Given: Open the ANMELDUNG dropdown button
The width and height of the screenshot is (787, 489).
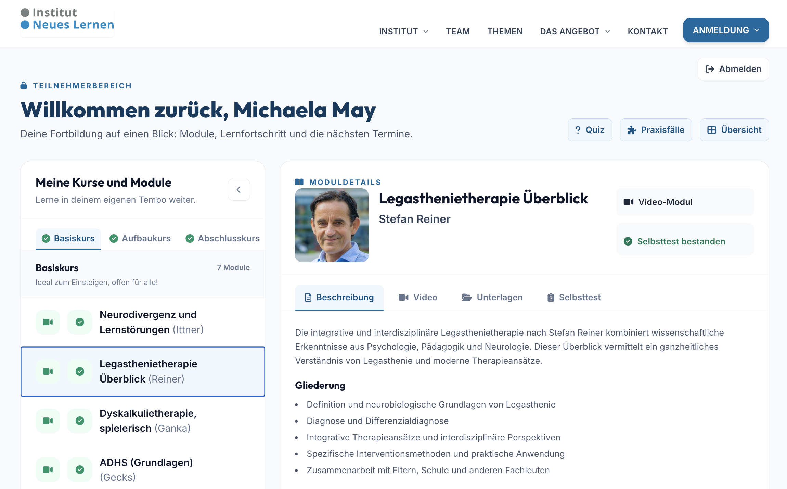Looking at the screenshot, I should click(726, 30).
